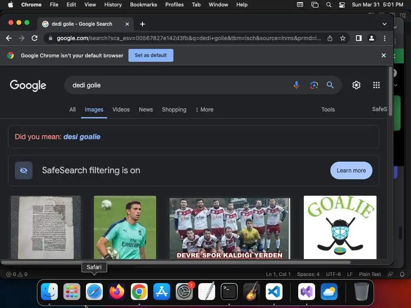The image size is (411, 308).
Task: Open the Trash in the Dock
Action: (x=362, y=292)
